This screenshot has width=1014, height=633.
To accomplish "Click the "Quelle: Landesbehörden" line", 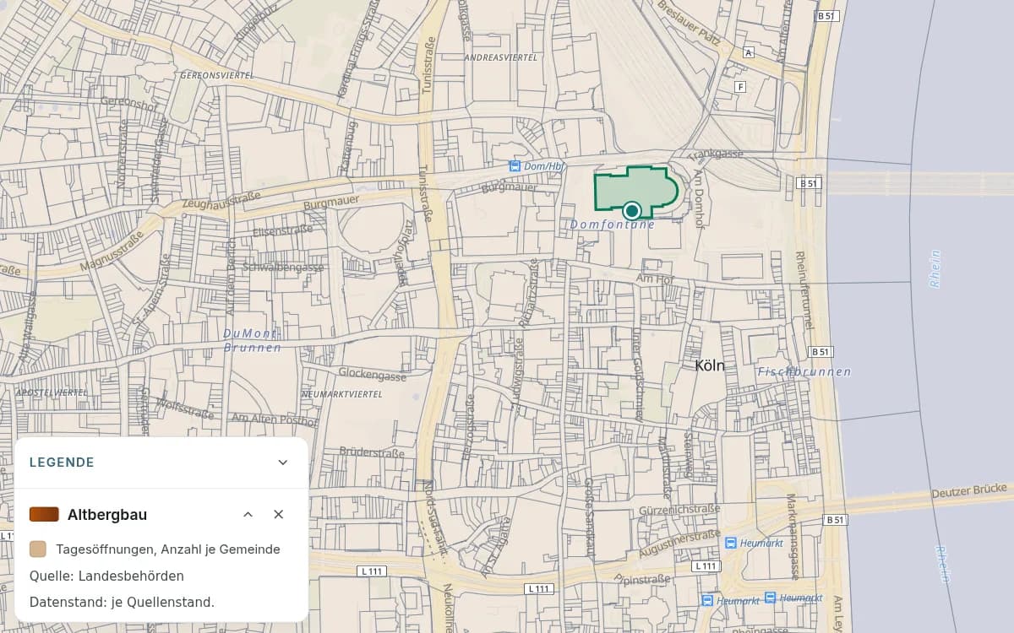I will 106,576.
